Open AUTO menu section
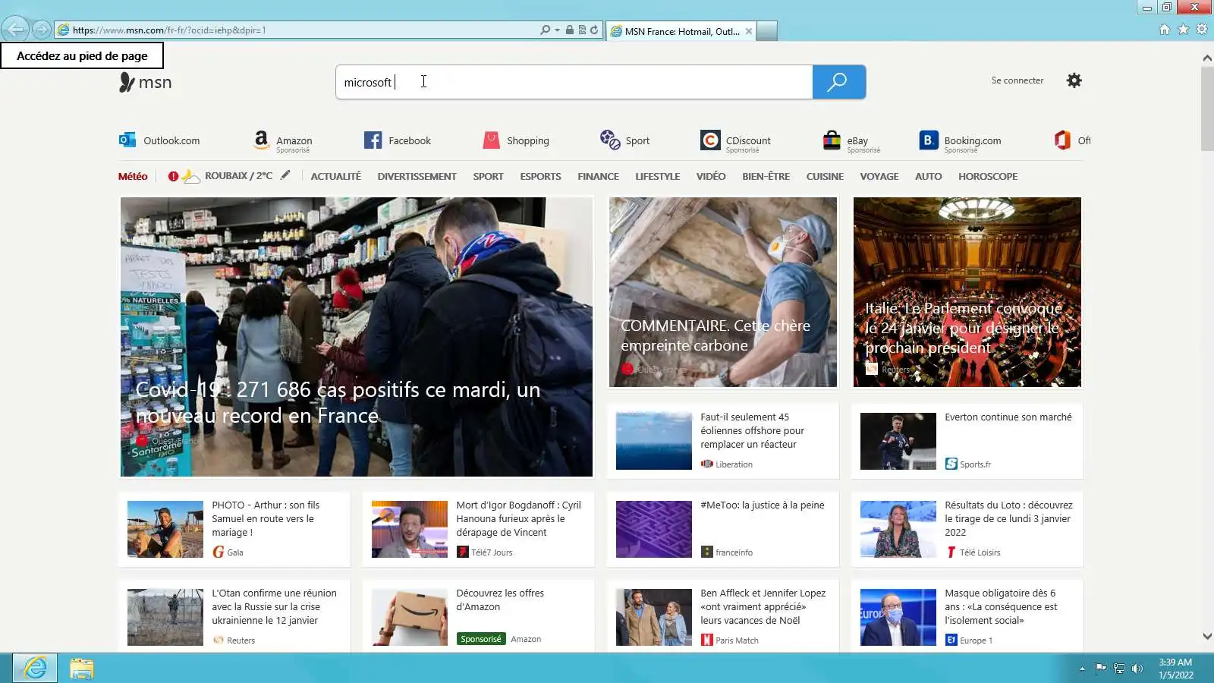 pyautogui.click(x=928, y=176)
